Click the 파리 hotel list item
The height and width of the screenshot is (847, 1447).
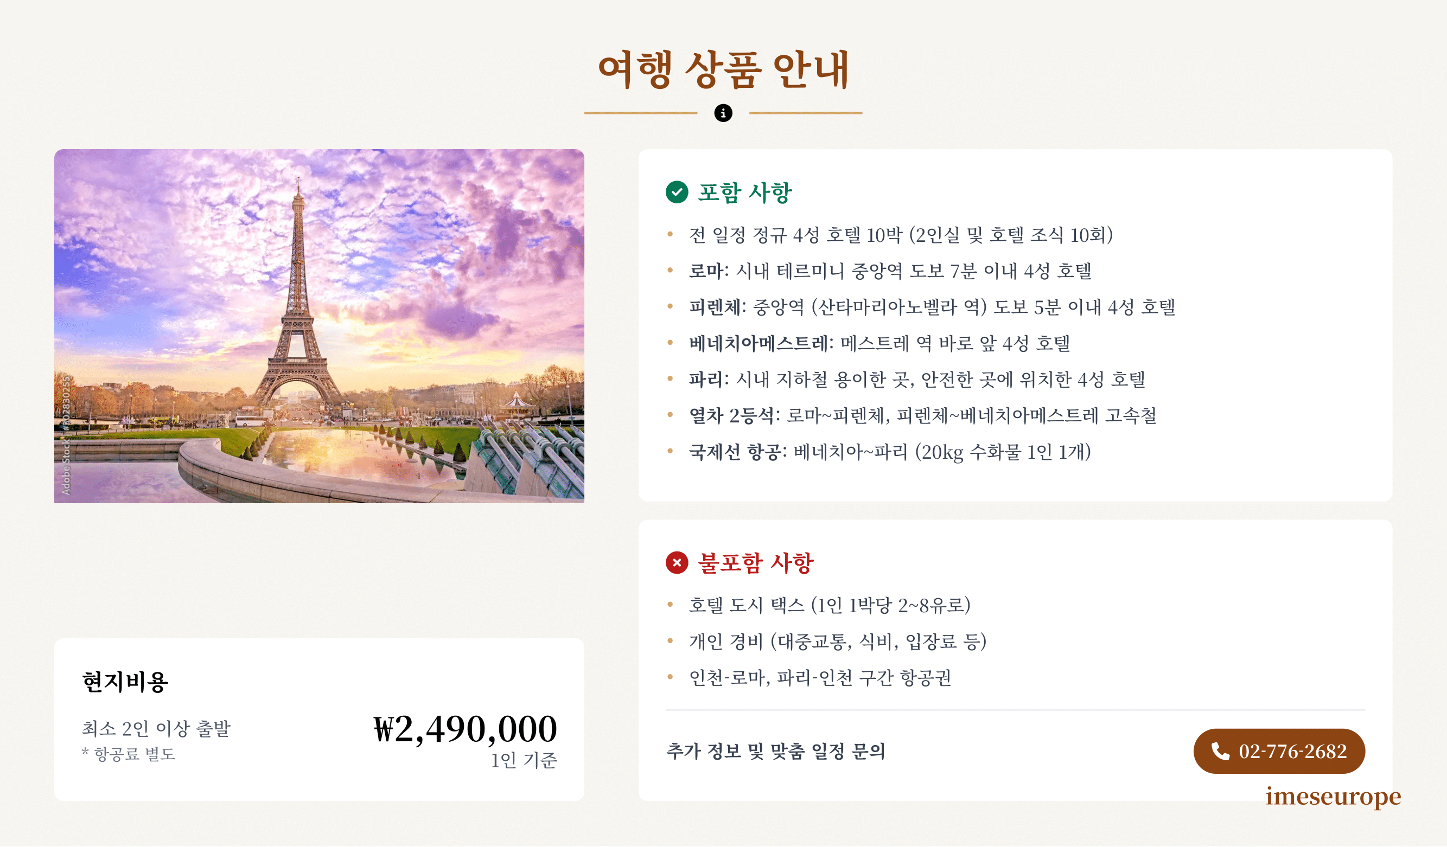click(x=916, y=380)
